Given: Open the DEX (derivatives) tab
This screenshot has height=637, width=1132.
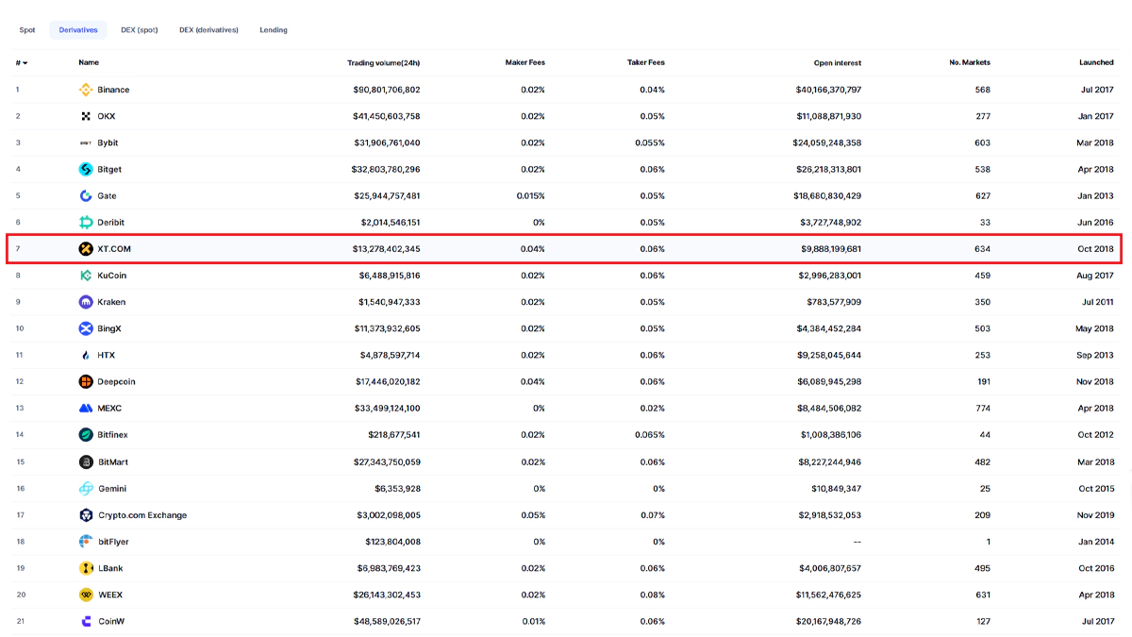Looking at the screenshot, I should point(208,30).
